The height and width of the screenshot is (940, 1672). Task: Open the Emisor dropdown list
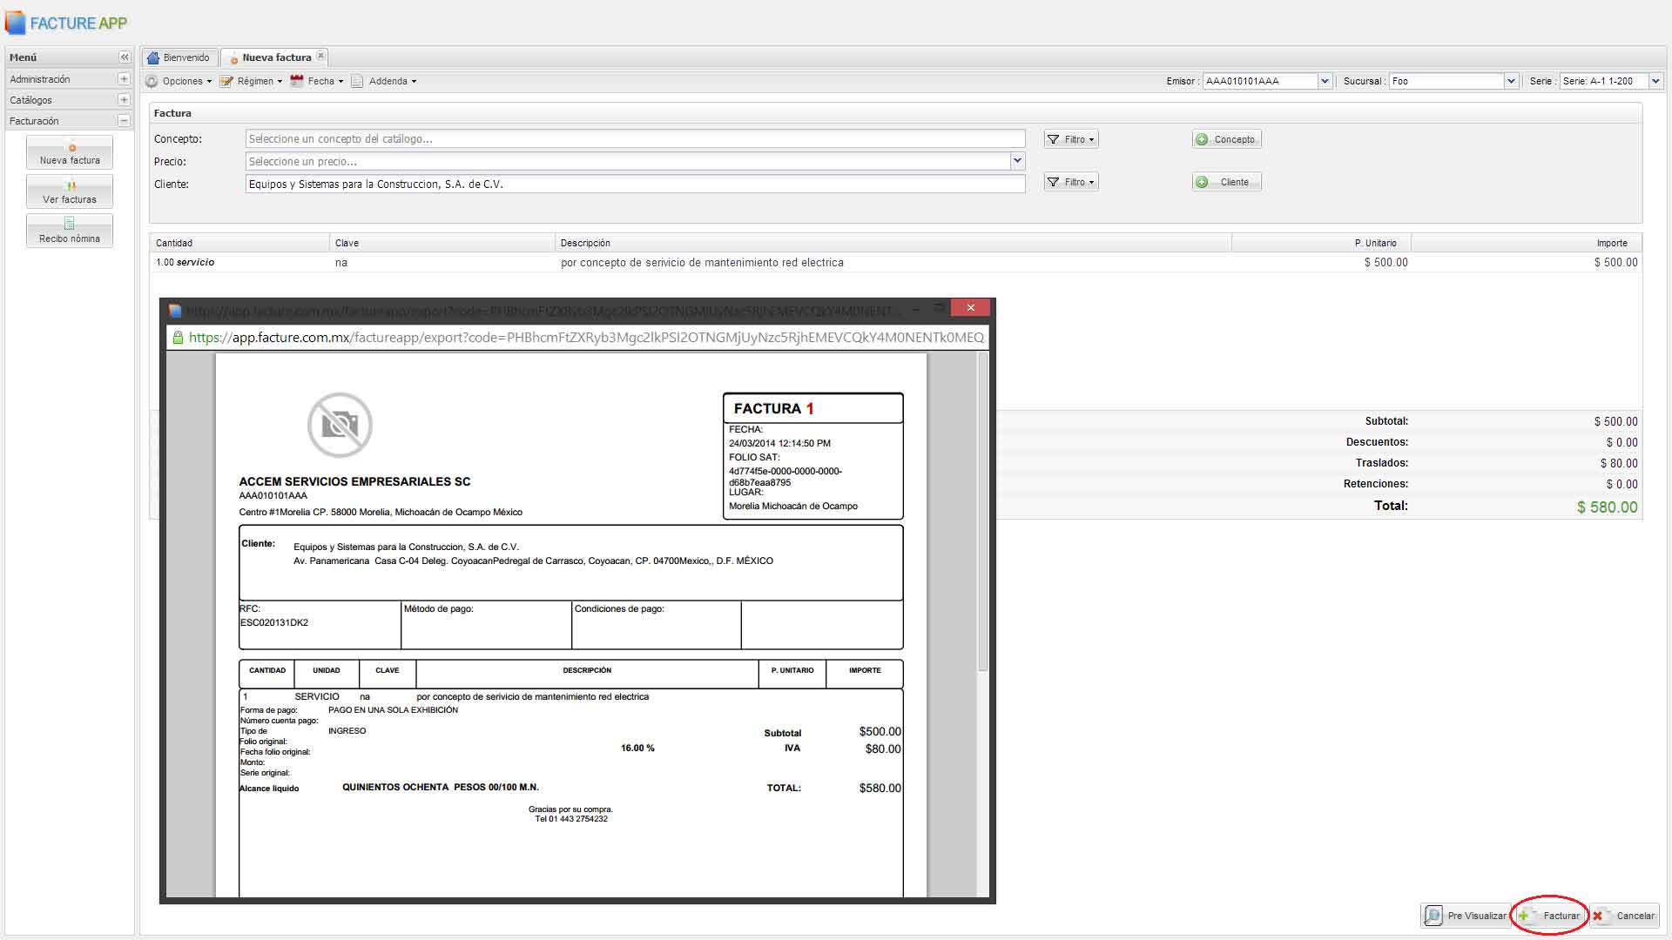point(1325,81)
